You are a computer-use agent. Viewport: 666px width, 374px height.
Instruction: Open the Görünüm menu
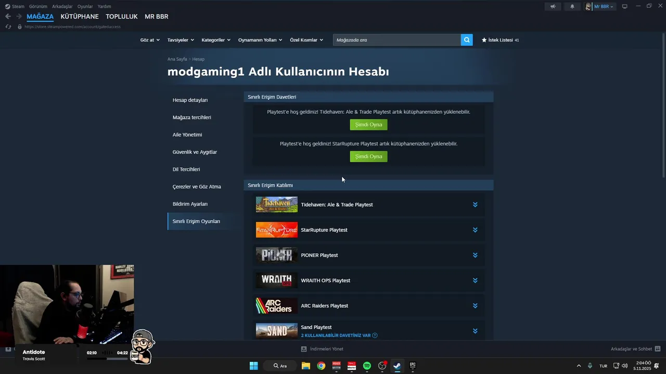[x=38, y=6]
